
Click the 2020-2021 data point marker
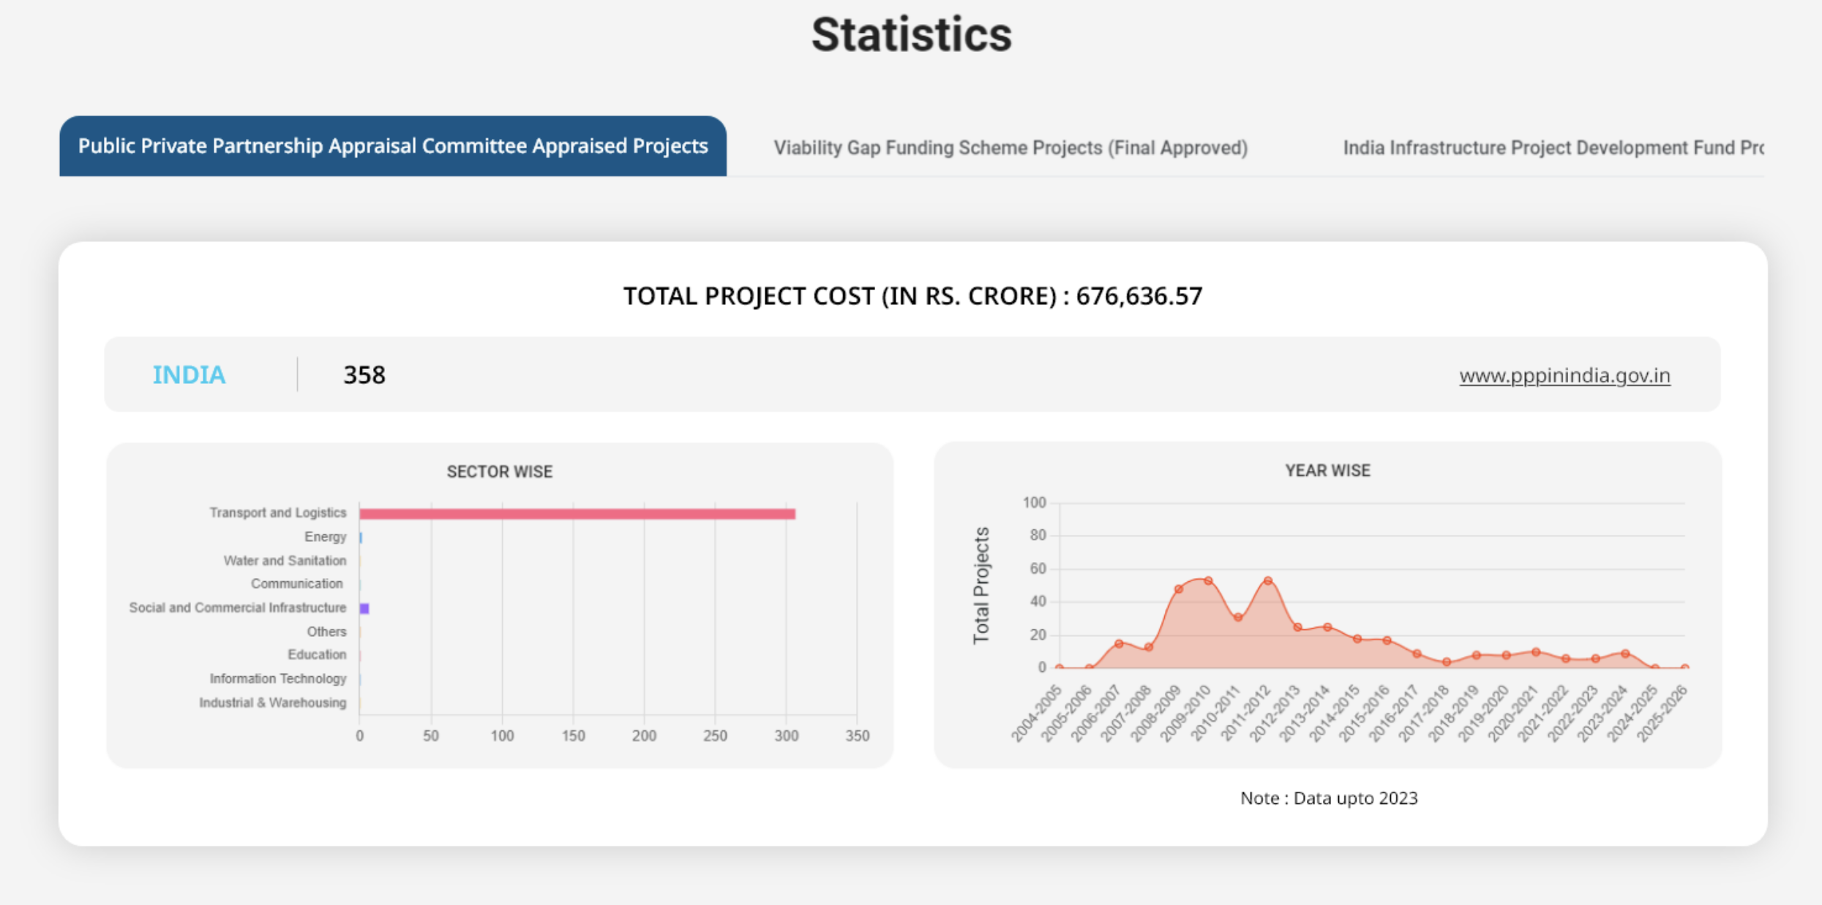[x=1536, y=652]
